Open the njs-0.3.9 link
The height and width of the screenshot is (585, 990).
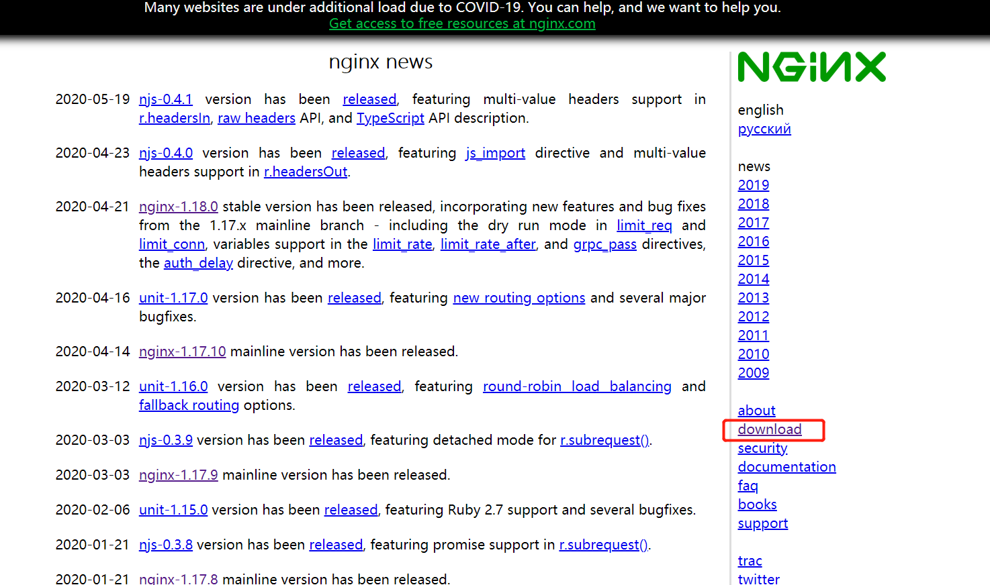(x=166, y=440)
